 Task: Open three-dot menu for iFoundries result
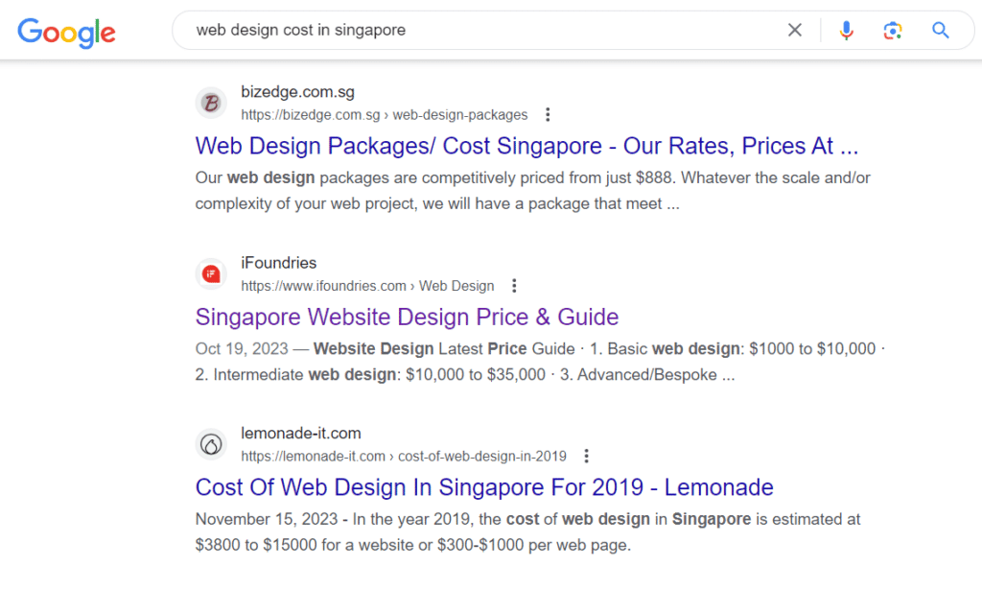514,286
